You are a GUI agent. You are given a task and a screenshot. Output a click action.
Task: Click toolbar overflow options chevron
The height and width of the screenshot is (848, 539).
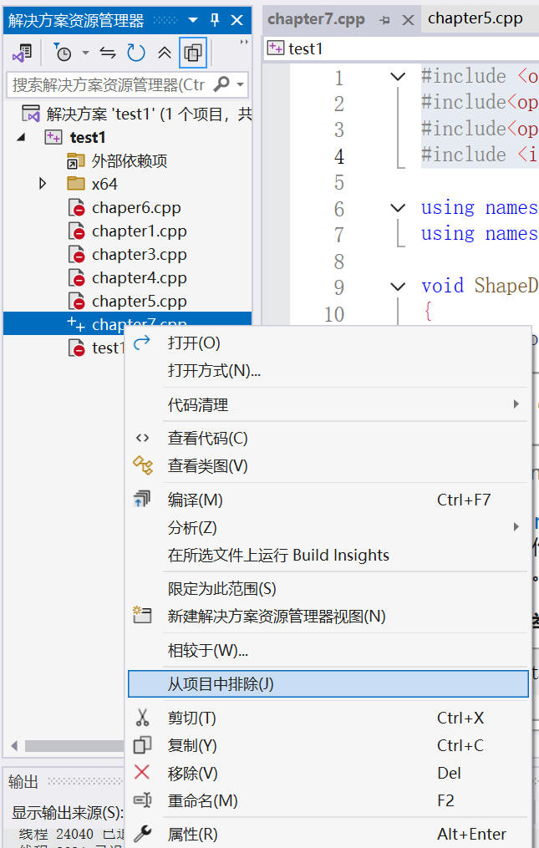[244, 42]
